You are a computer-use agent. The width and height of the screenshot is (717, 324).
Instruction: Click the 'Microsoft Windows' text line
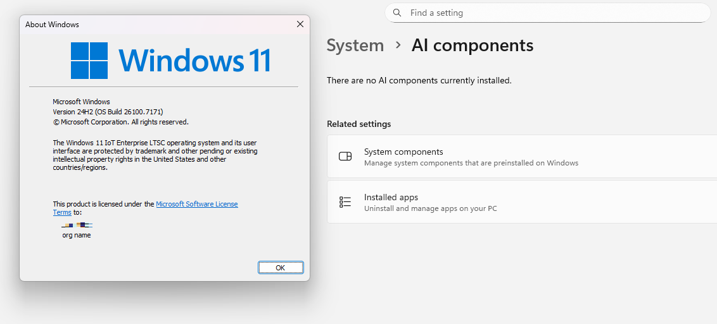point(82,102)
